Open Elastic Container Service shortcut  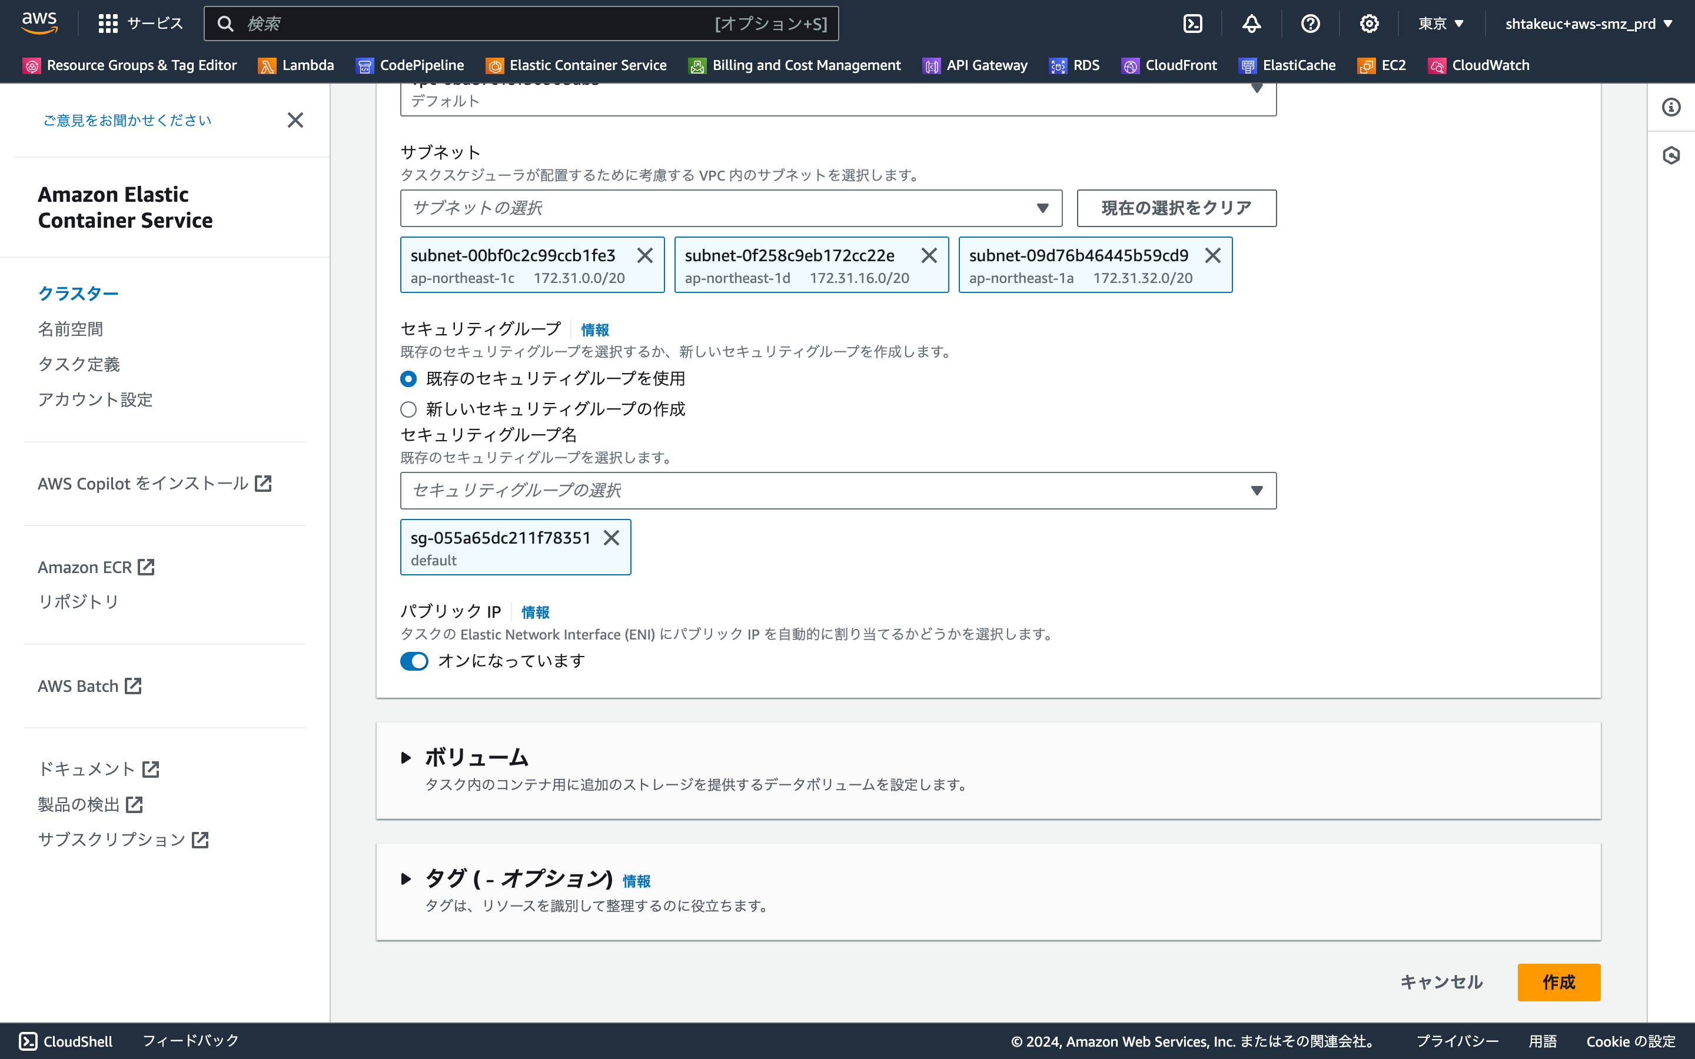(576, 65)
